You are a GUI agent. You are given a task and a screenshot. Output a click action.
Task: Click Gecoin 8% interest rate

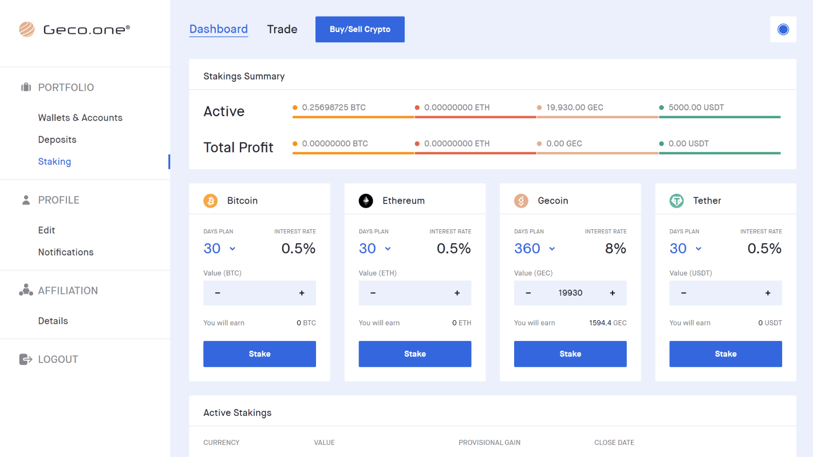615,248
